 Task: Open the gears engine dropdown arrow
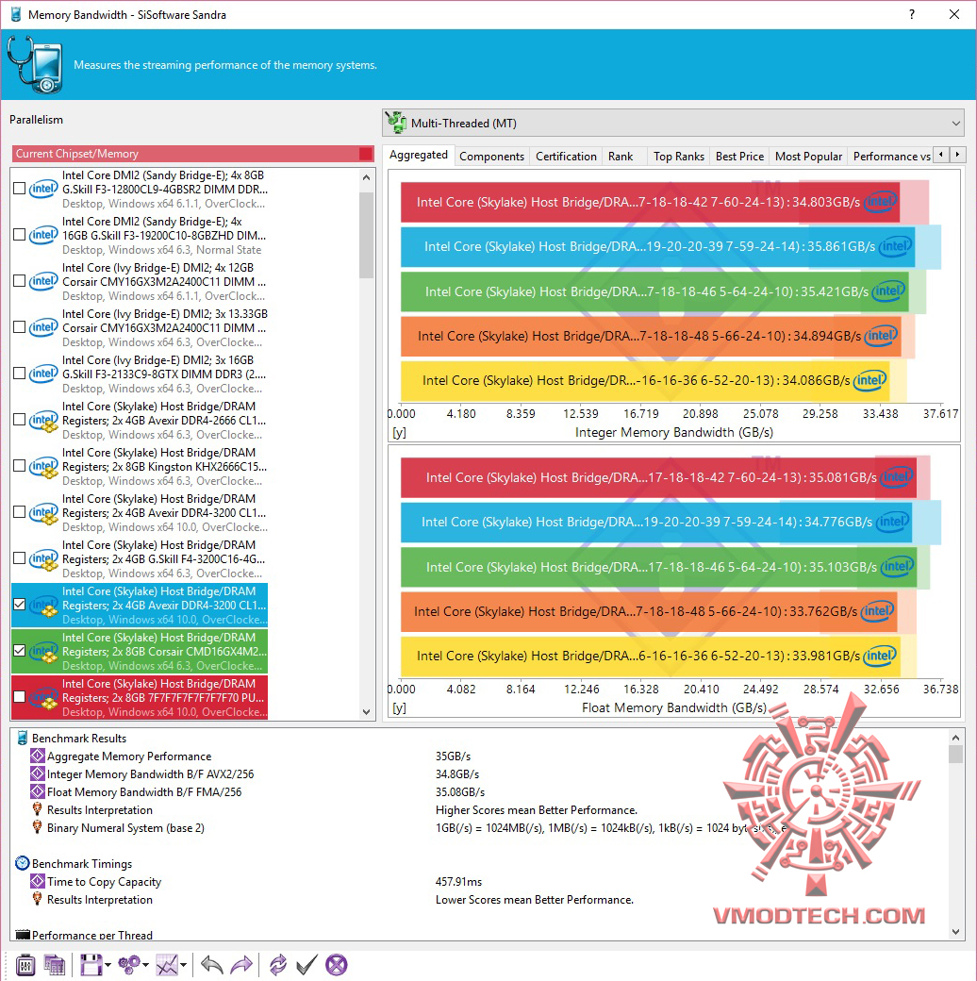tap(146, 965)
